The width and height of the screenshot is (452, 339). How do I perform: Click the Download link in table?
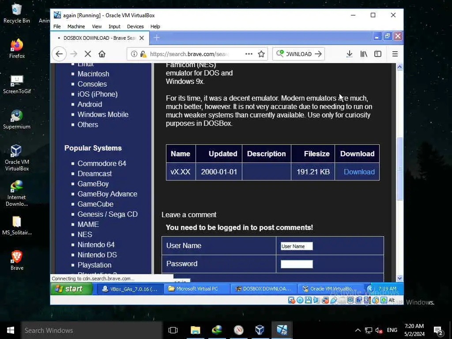[359, 172]
